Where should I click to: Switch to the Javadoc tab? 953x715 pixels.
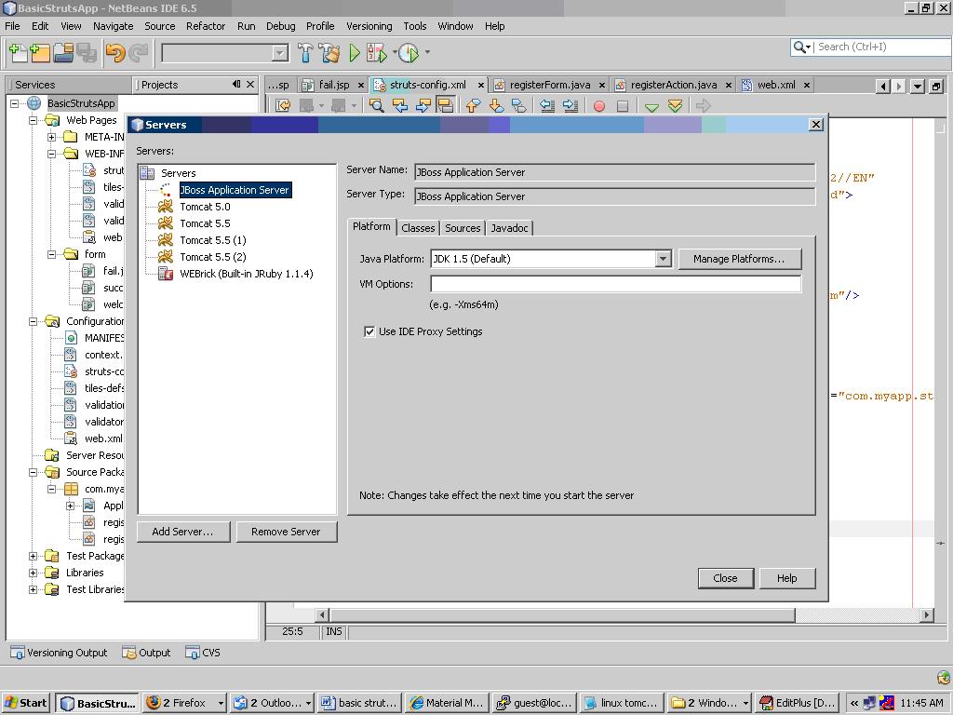509,228
